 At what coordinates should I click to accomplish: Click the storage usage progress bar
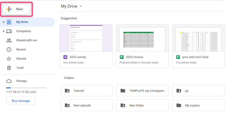click(x=26, y=88)
